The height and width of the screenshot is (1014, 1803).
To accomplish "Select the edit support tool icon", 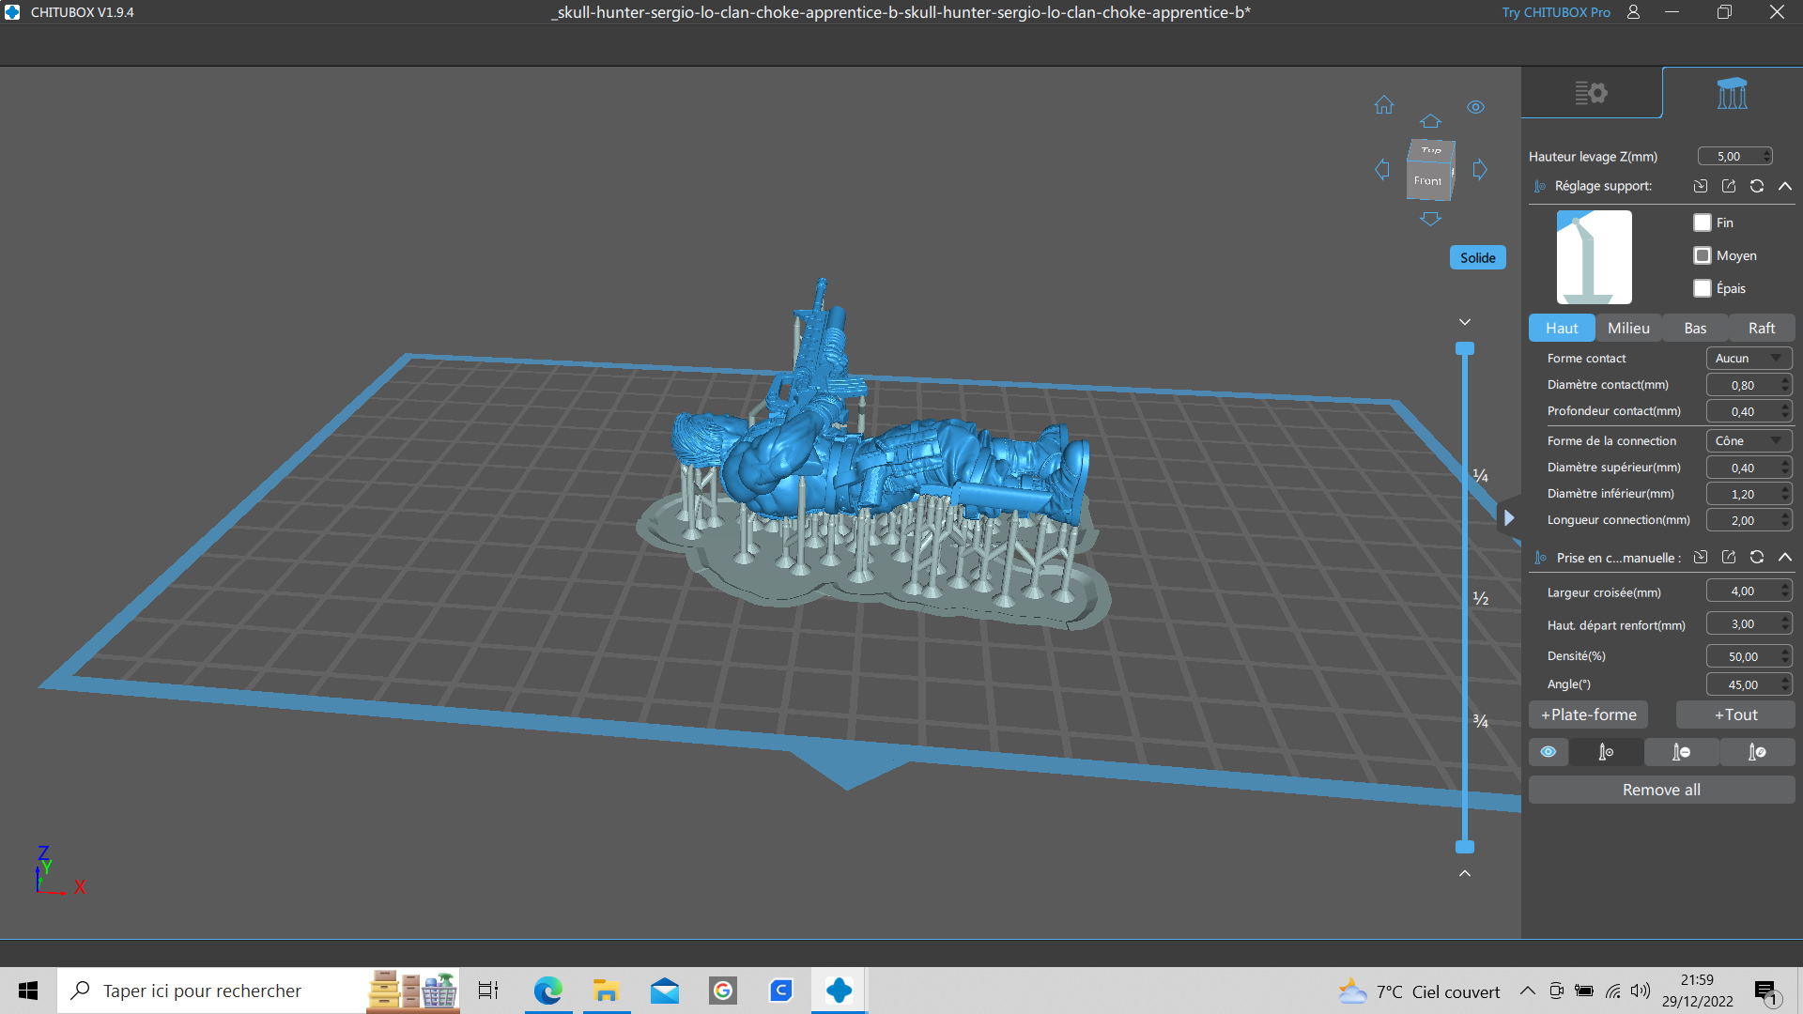I will click(x=1757, y=752).
